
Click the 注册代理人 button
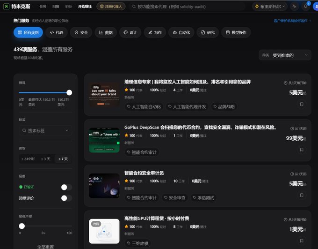tap(111, 7)
